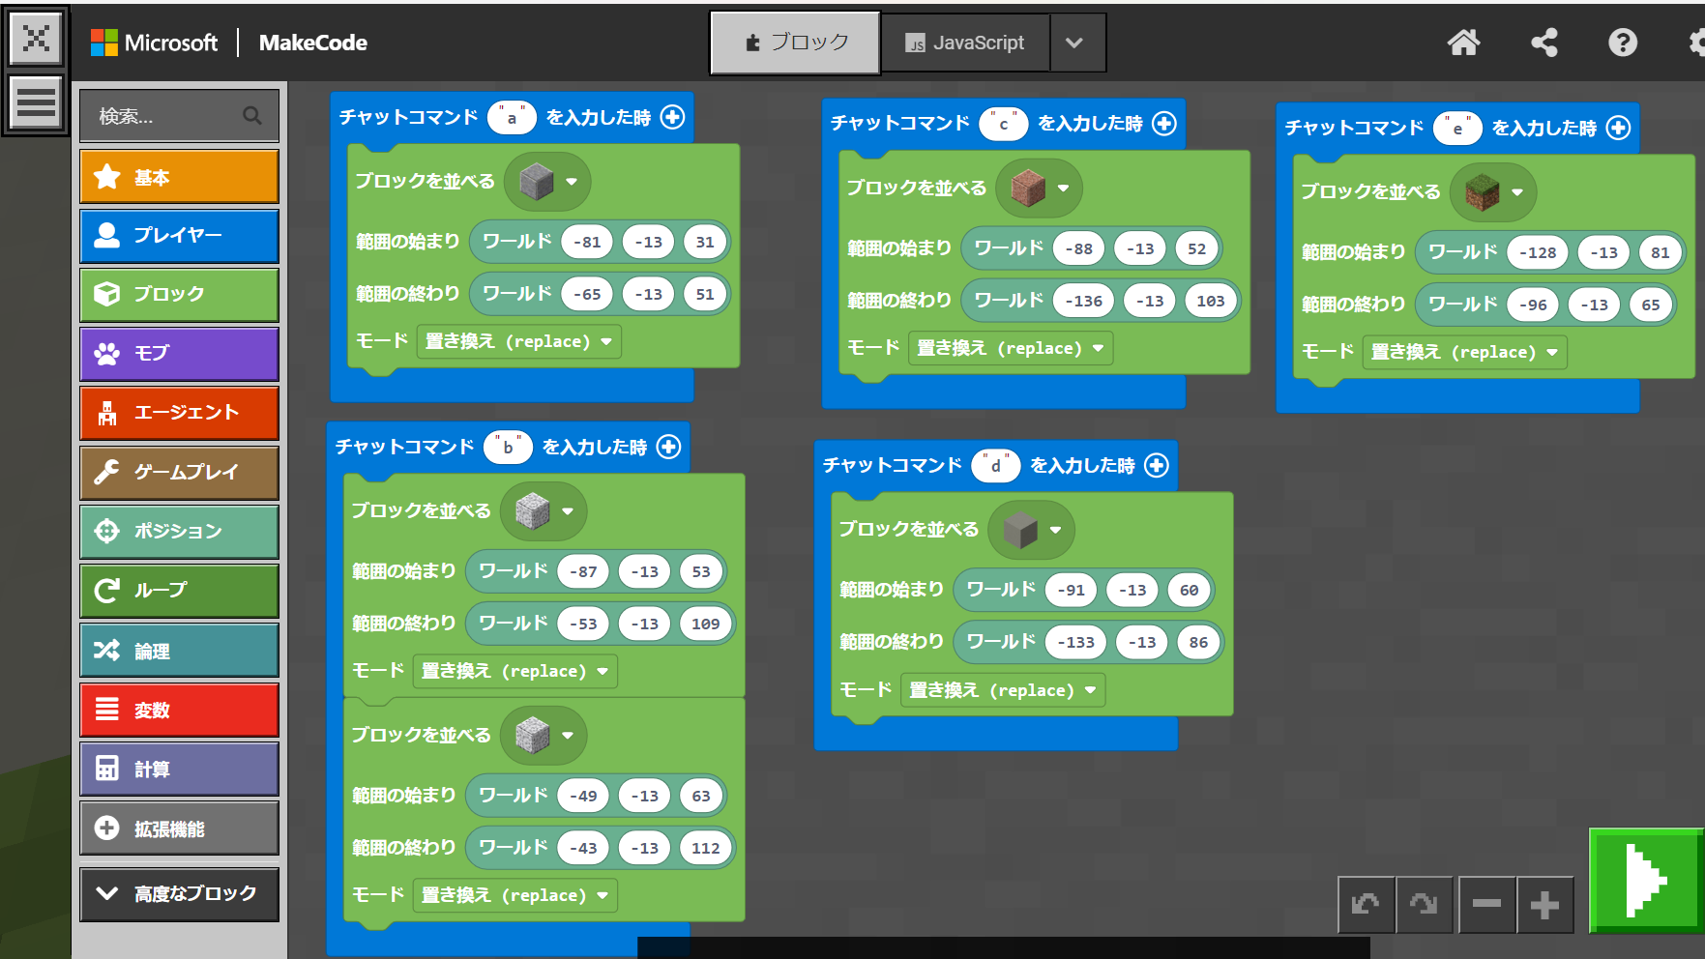Expand the 高度なブロック section
1705x959 pixels.
pyautogui.click(x=180, y=893)
